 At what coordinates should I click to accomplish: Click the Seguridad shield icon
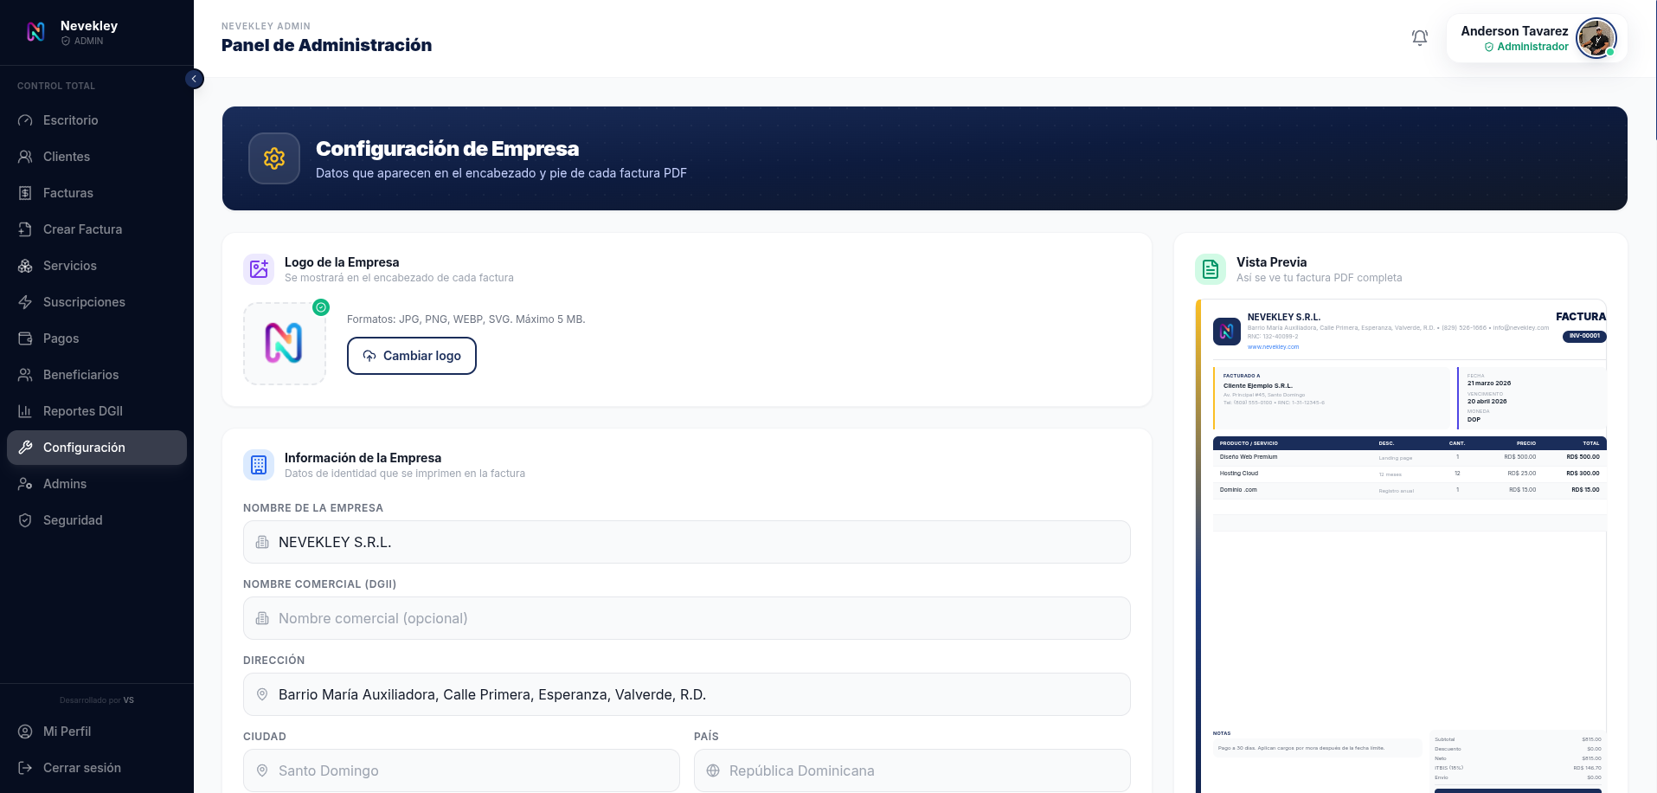point(25,520)
